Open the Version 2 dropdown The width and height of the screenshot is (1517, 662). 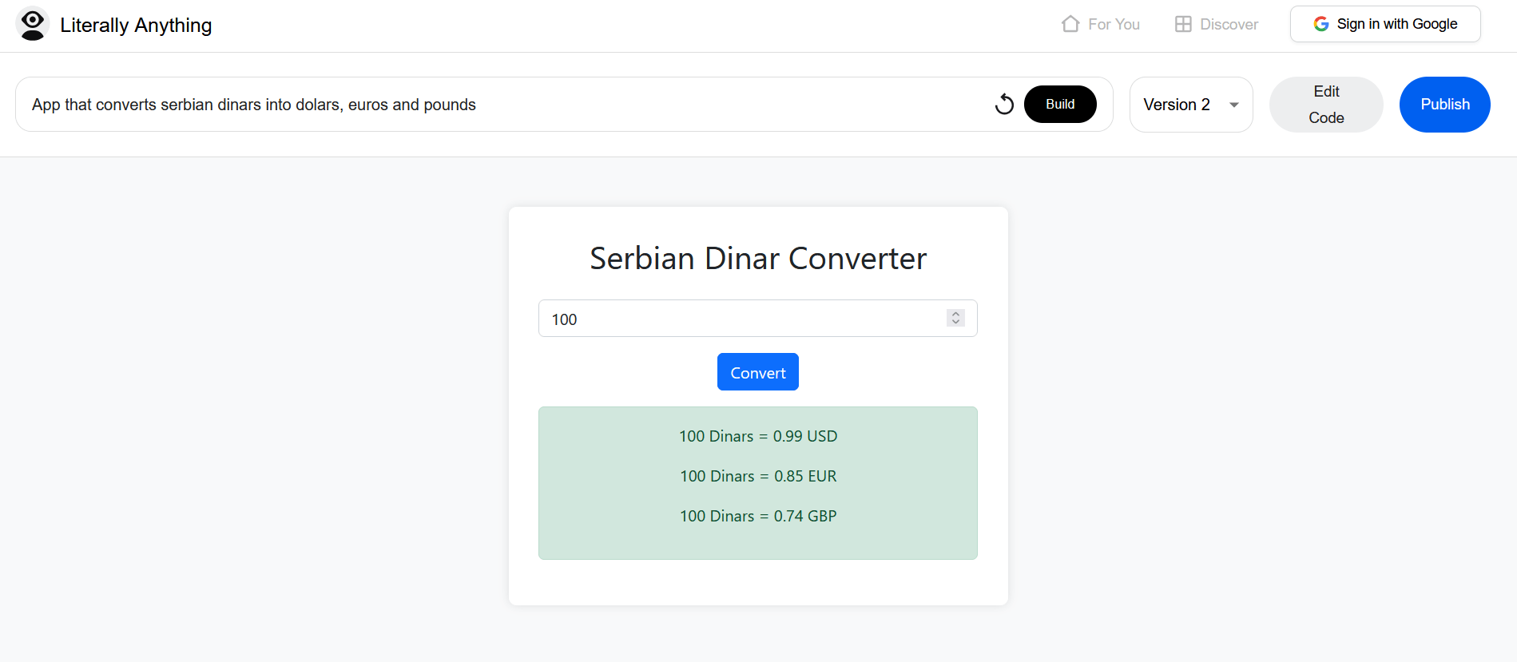(x=1177, y=105)
